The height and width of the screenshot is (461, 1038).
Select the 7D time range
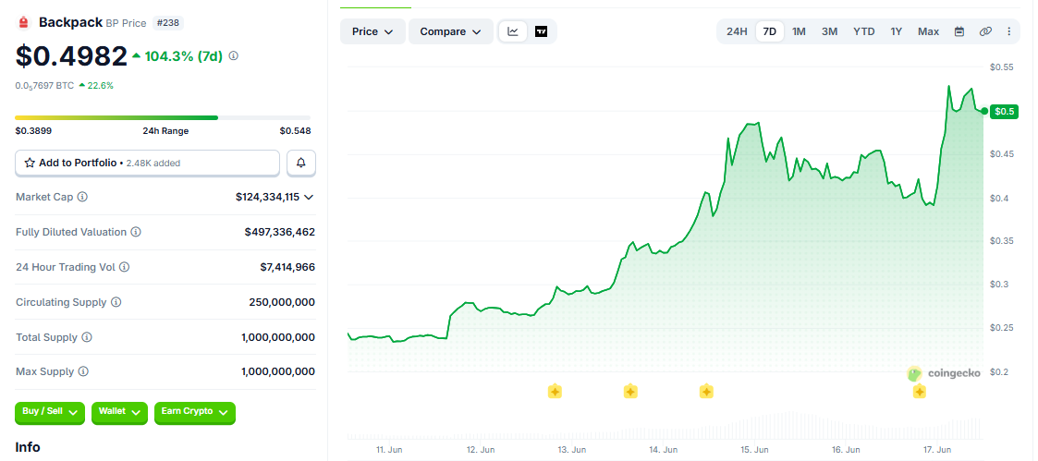click(x=769, y=31)
